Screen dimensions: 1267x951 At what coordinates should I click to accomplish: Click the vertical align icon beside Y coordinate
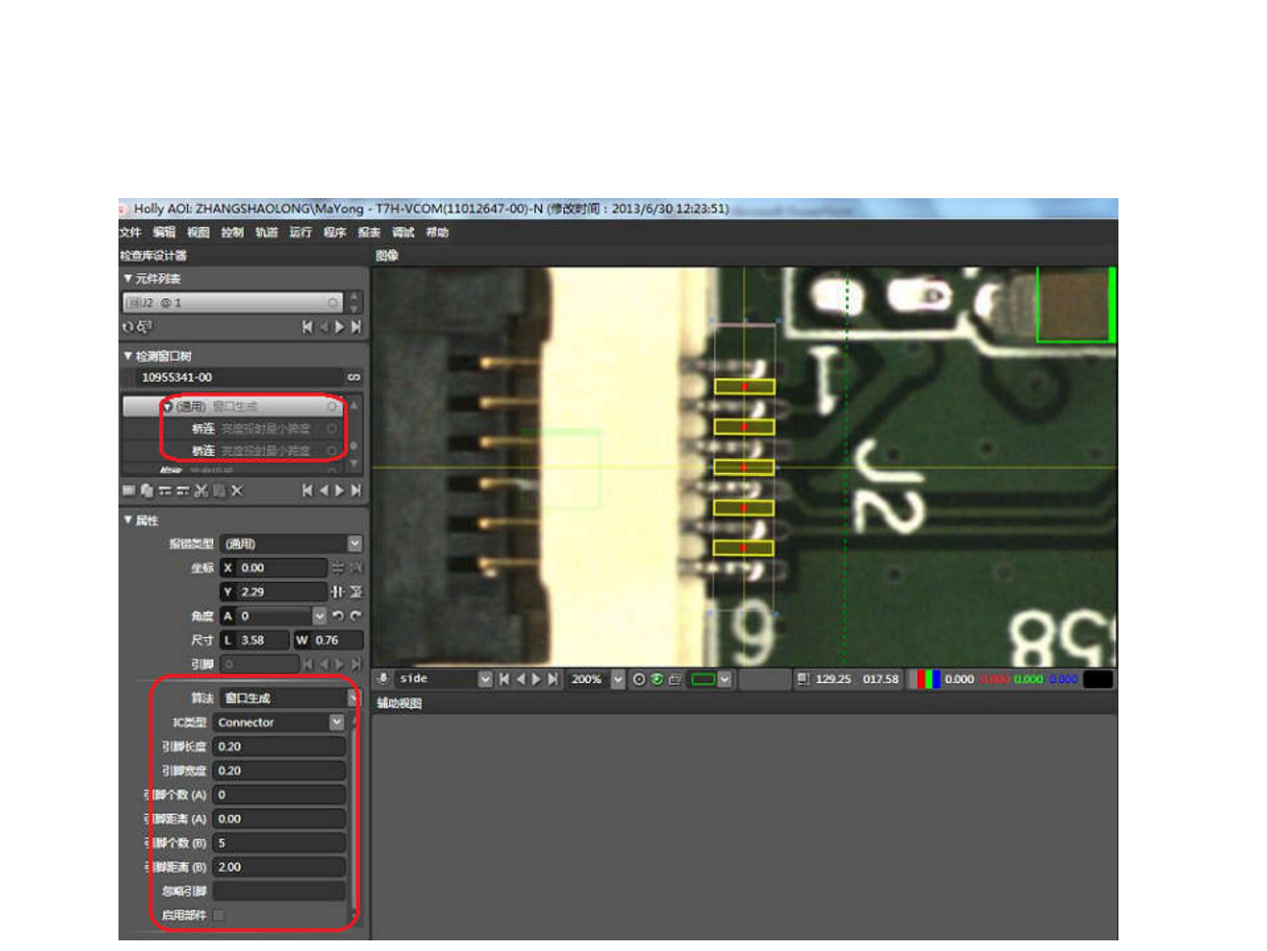click(338, 592)
